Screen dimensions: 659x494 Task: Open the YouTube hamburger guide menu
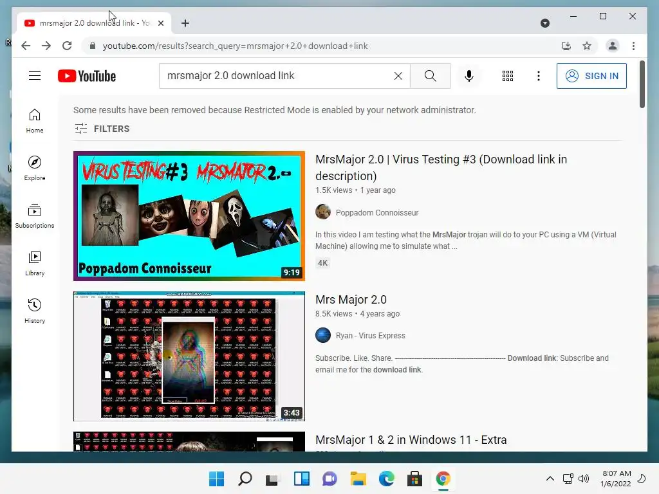tap(35, 76)
